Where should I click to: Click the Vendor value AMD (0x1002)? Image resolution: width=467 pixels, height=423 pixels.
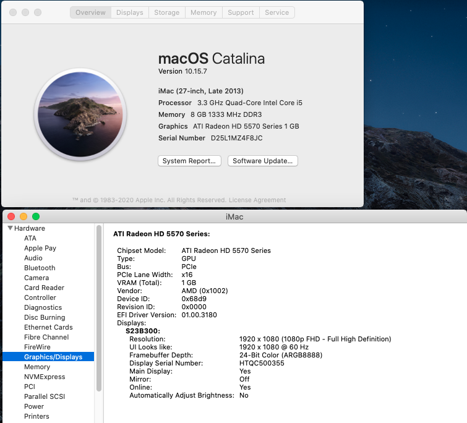pos(205,291)
